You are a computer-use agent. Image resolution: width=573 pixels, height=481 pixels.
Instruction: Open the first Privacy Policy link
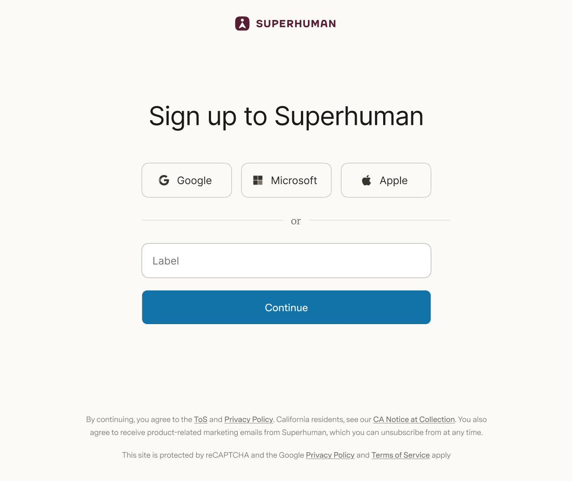click(248, 419)
